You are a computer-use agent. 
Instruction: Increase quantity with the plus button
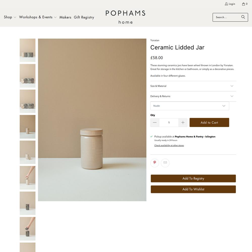click(183, 122)
